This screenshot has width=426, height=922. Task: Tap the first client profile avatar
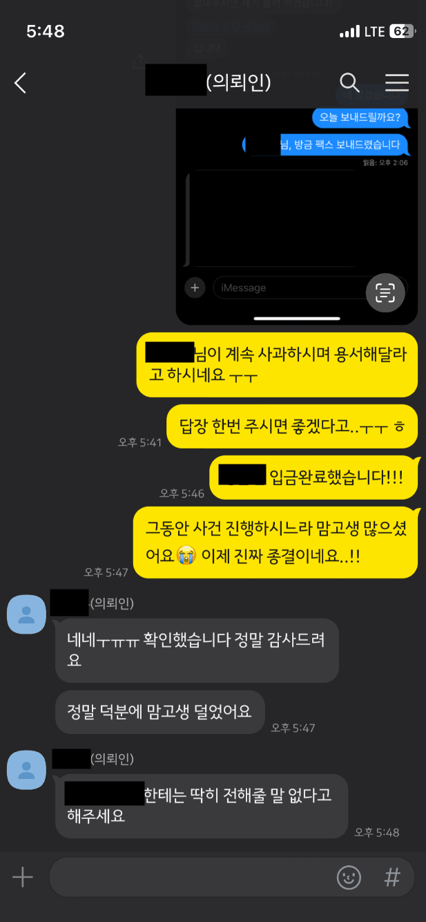click(x=26, y=613)
